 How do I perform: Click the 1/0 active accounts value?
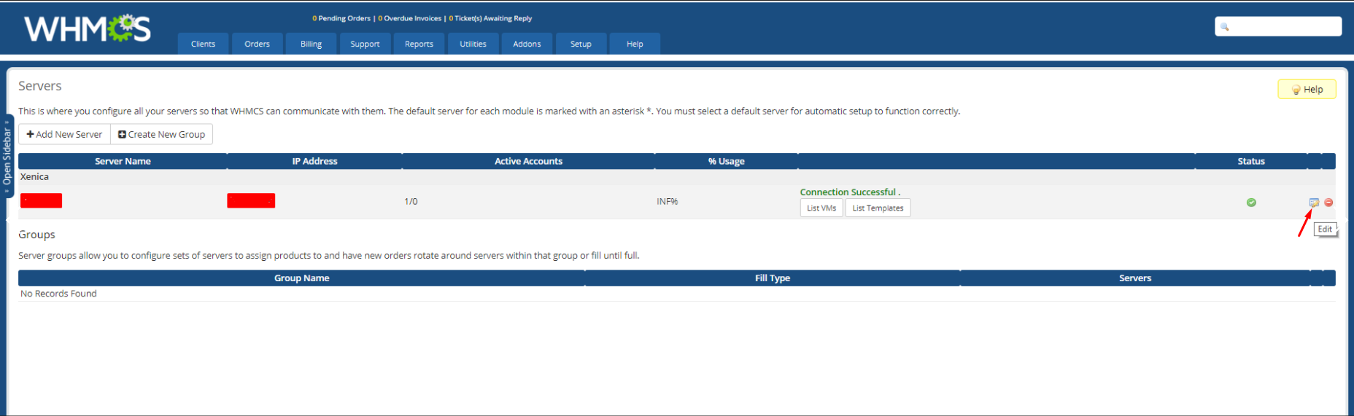[411, 202]
